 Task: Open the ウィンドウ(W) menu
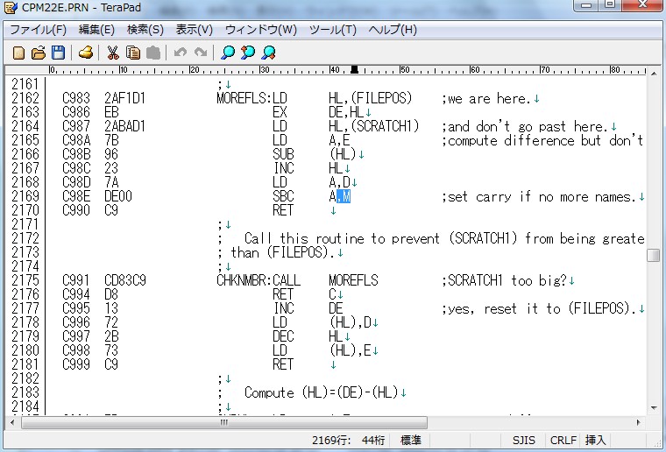coord(261,30)
